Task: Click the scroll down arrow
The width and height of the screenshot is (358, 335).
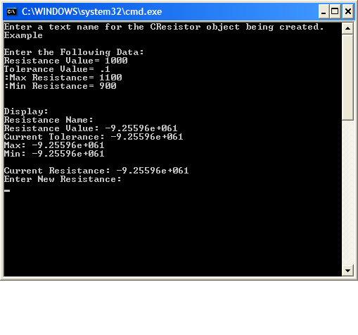Action: click(x=347, y=271)
